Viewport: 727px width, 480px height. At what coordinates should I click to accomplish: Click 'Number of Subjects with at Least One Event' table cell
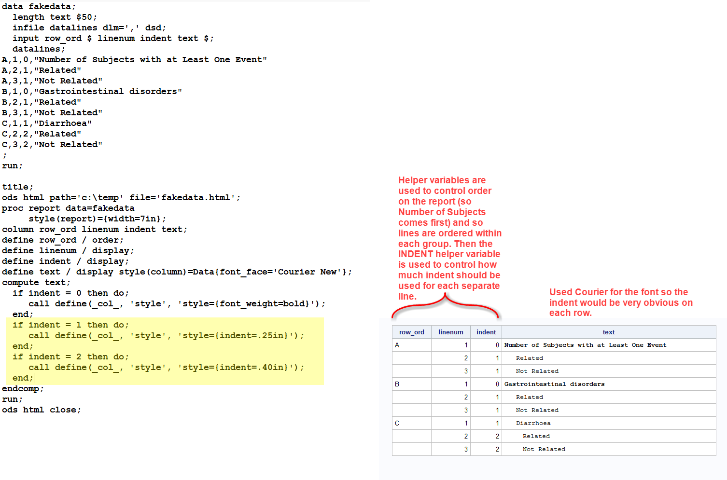609,345
